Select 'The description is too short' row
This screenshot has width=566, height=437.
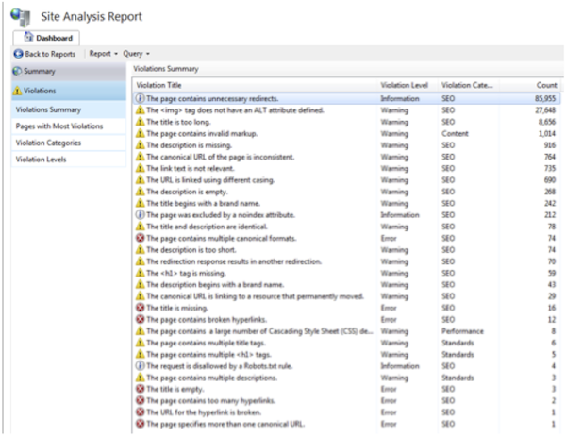(x=347, y=249)
